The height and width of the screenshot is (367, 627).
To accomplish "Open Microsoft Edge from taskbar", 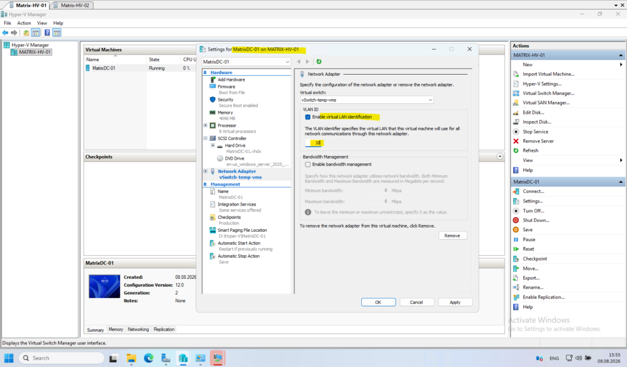I will pyautogui.click(x=149, y=358).
